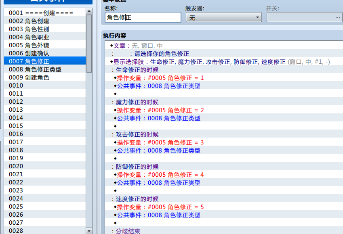Select common event 0002 角色创建
The image size is (343, 234).
[x=45, y=21]
